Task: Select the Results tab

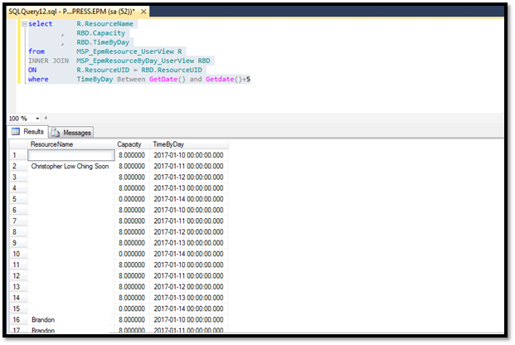Action: (33, 132)
